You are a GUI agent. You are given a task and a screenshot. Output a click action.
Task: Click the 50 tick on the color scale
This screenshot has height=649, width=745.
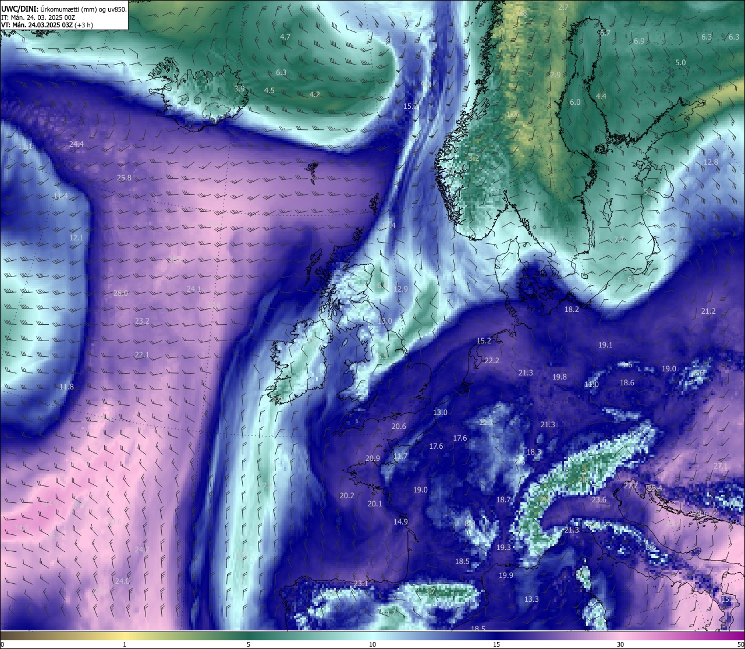(740, 644)
